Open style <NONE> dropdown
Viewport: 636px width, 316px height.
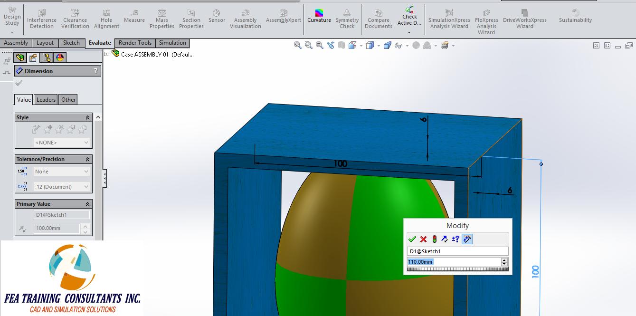[x=62, y=143]
